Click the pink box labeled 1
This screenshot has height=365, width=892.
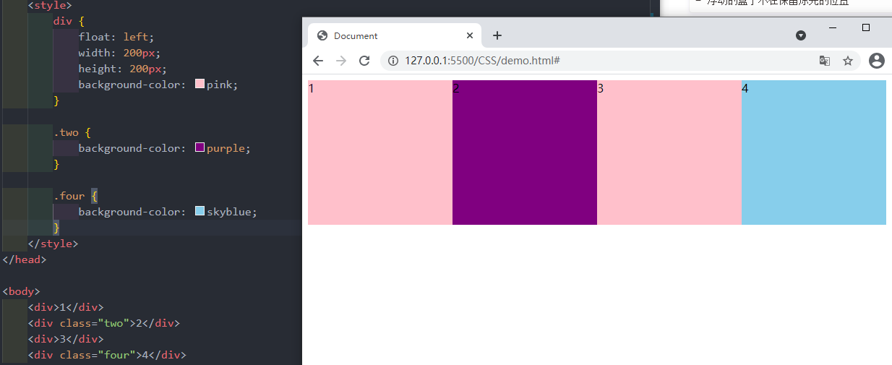coord(380,153)
